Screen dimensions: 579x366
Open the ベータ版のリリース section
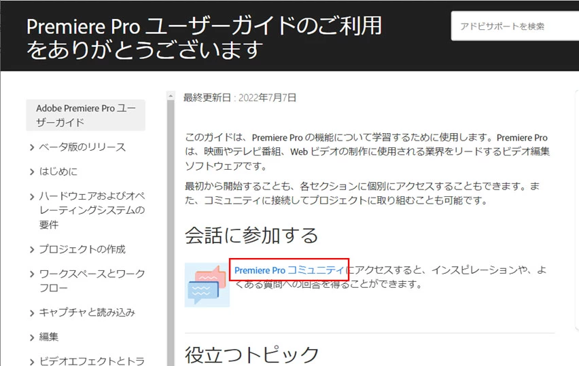pos(83,147)
